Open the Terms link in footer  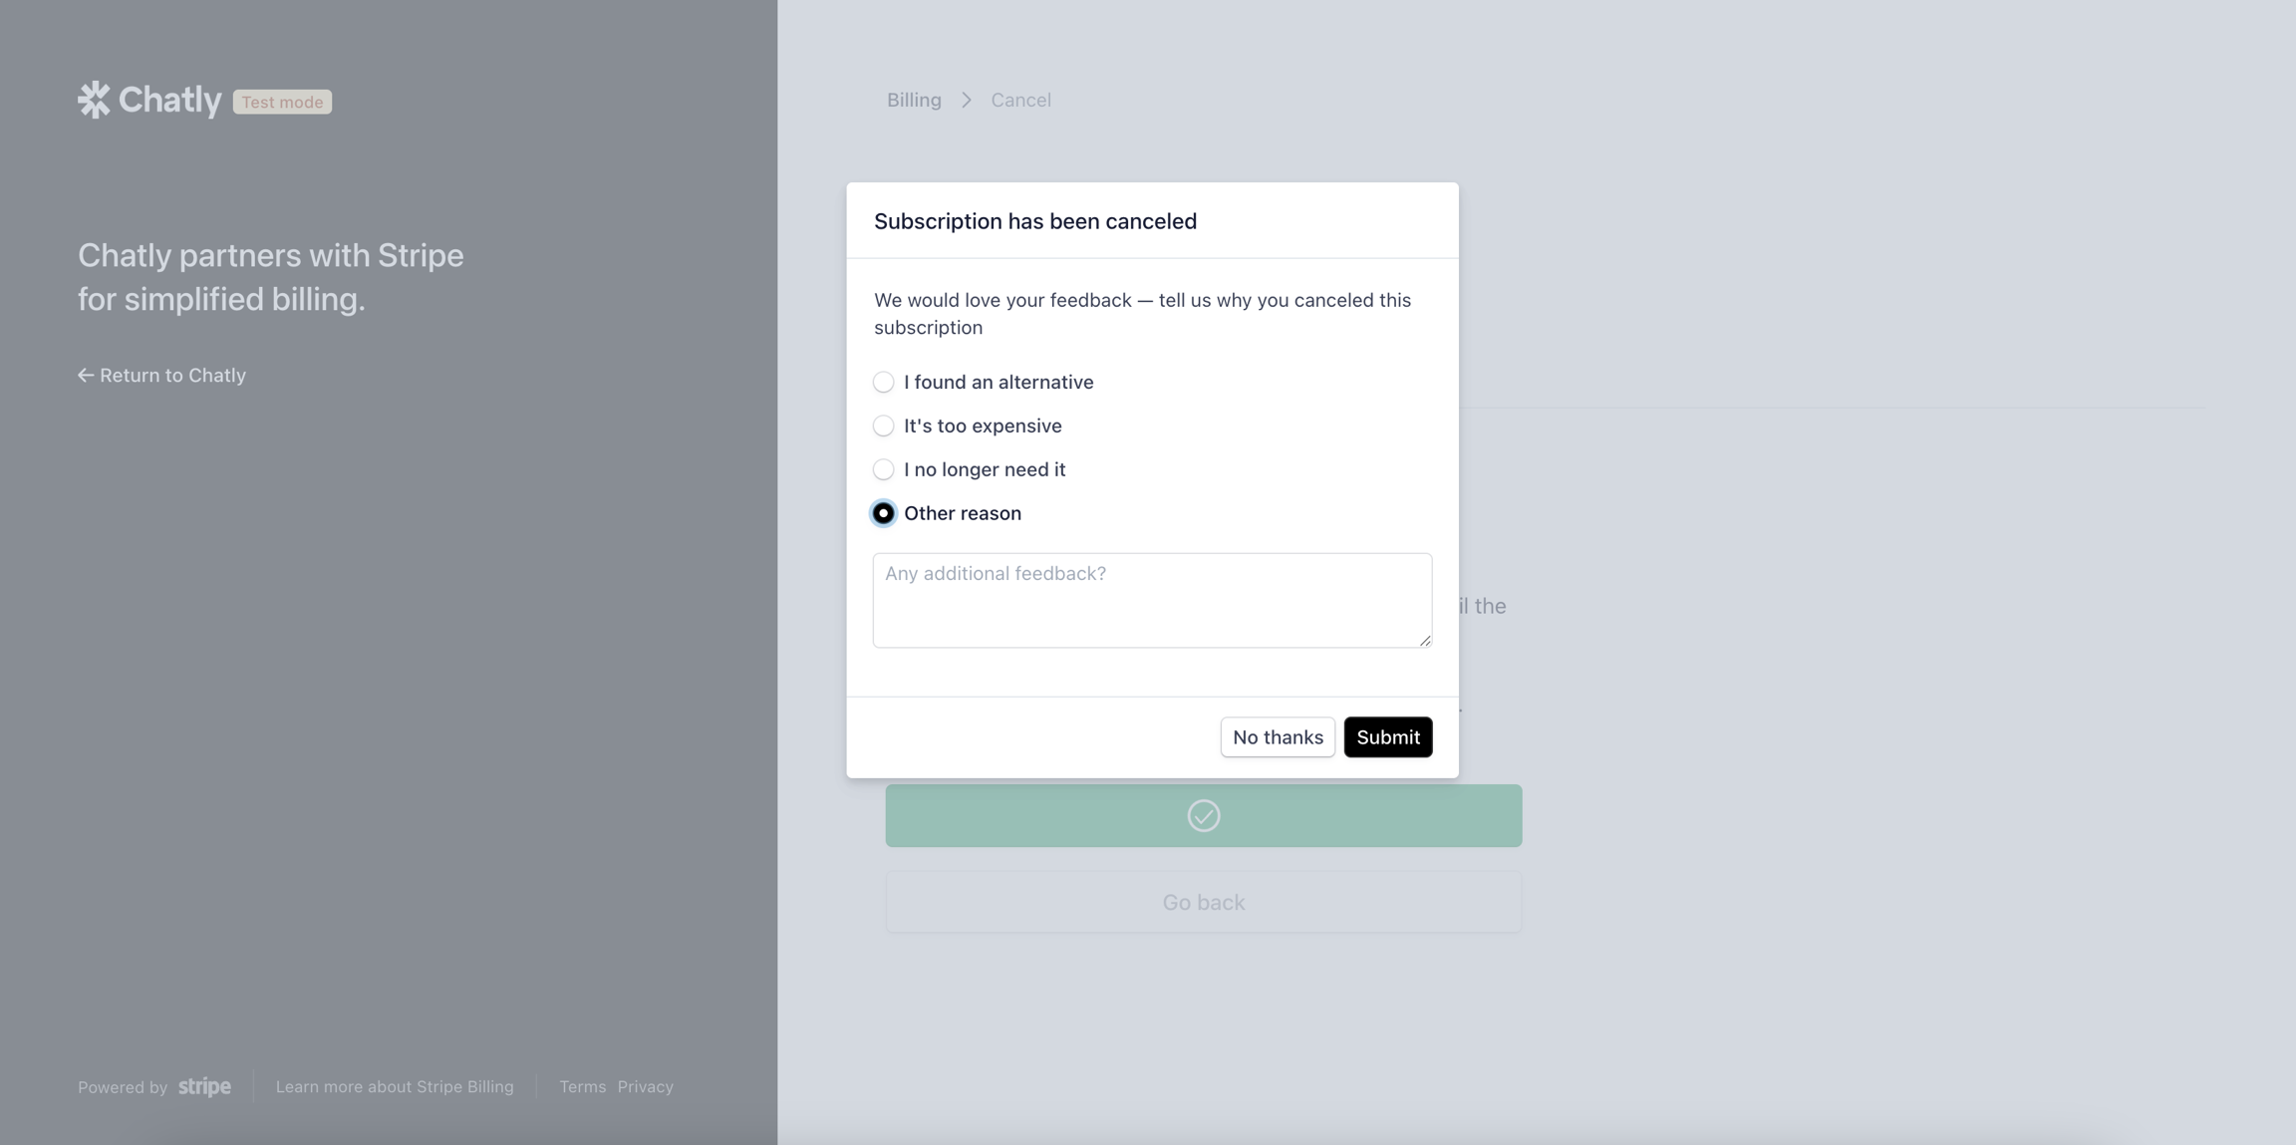(x=582, y=1087)
